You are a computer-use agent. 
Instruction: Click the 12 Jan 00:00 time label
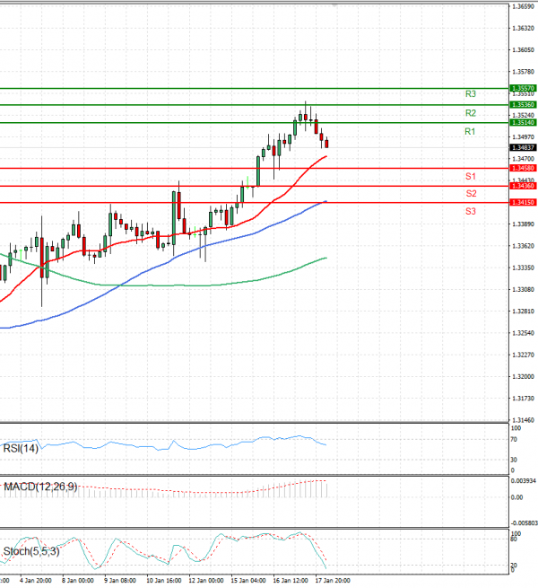click(206, 581)
